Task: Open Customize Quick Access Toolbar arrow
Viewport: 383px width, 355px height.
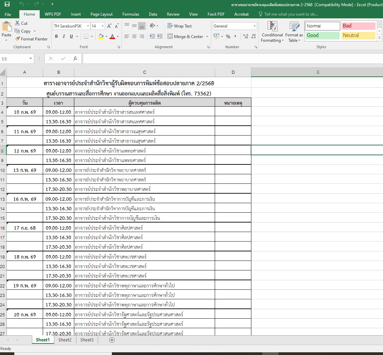Action: (52, 4)
